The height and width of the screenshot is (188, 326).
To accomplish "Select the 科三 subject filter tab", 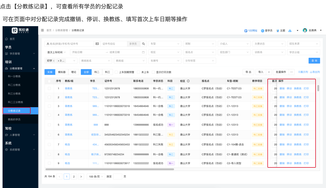I will pyautogui.click(x=107, y=72).
